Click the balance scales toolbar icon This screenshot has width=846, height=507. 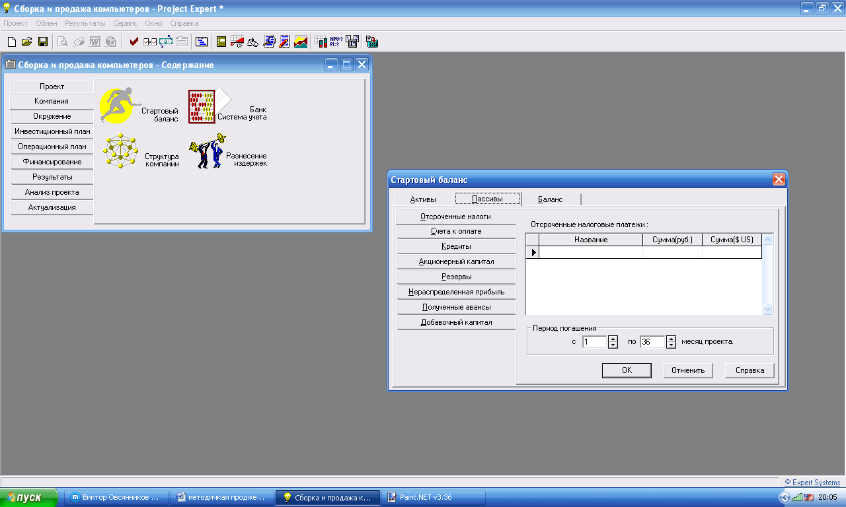(253, 42)
